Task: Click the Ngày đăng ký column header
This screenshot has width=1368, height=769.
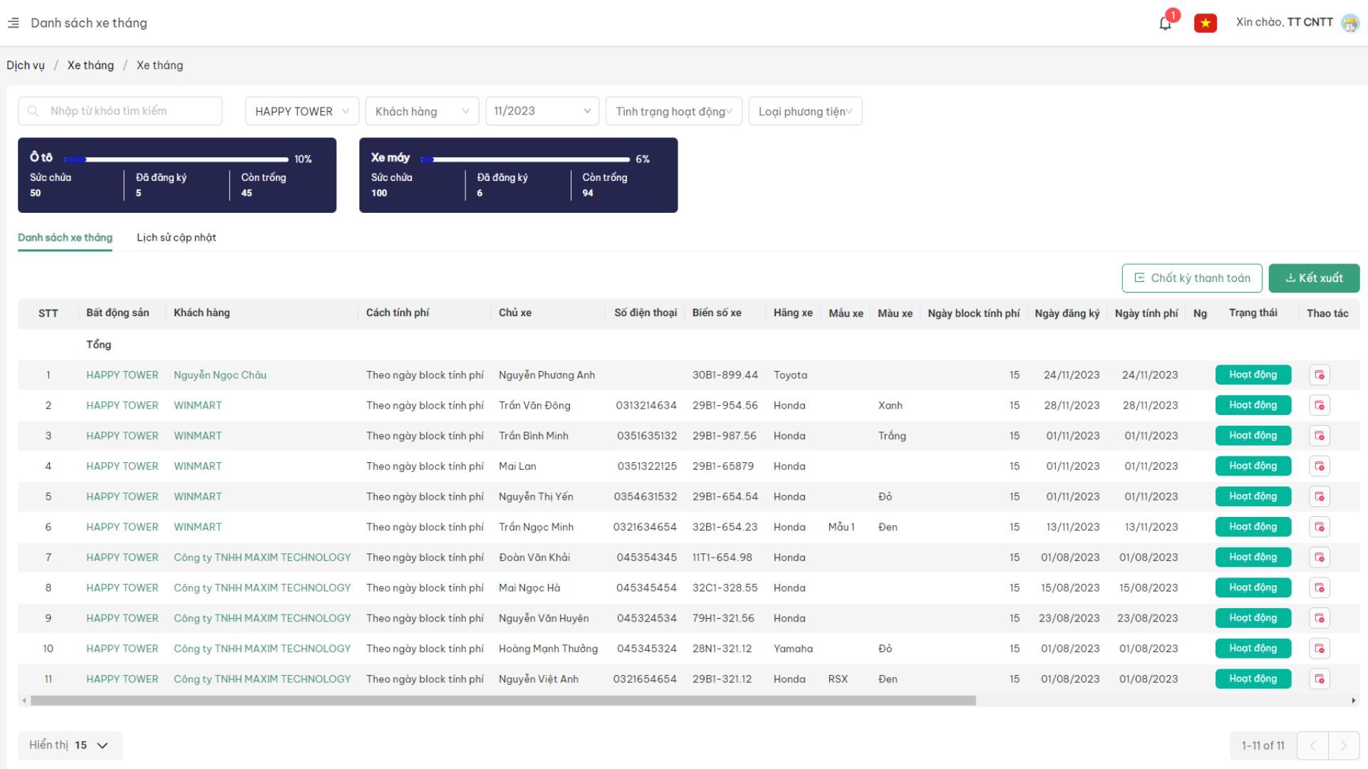Action: pyautogui.click(x=1067, y=313)
